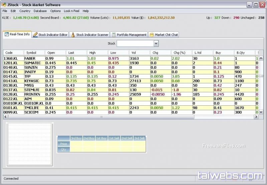Type in the Stock search input field
Screen dimensions: 267x185
(135, 44)
